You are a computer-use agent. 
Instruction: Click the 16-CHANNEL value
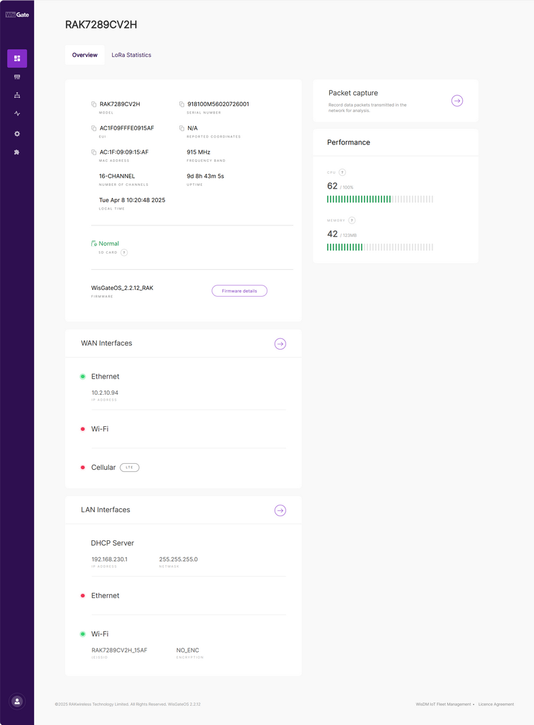(117, 176)
